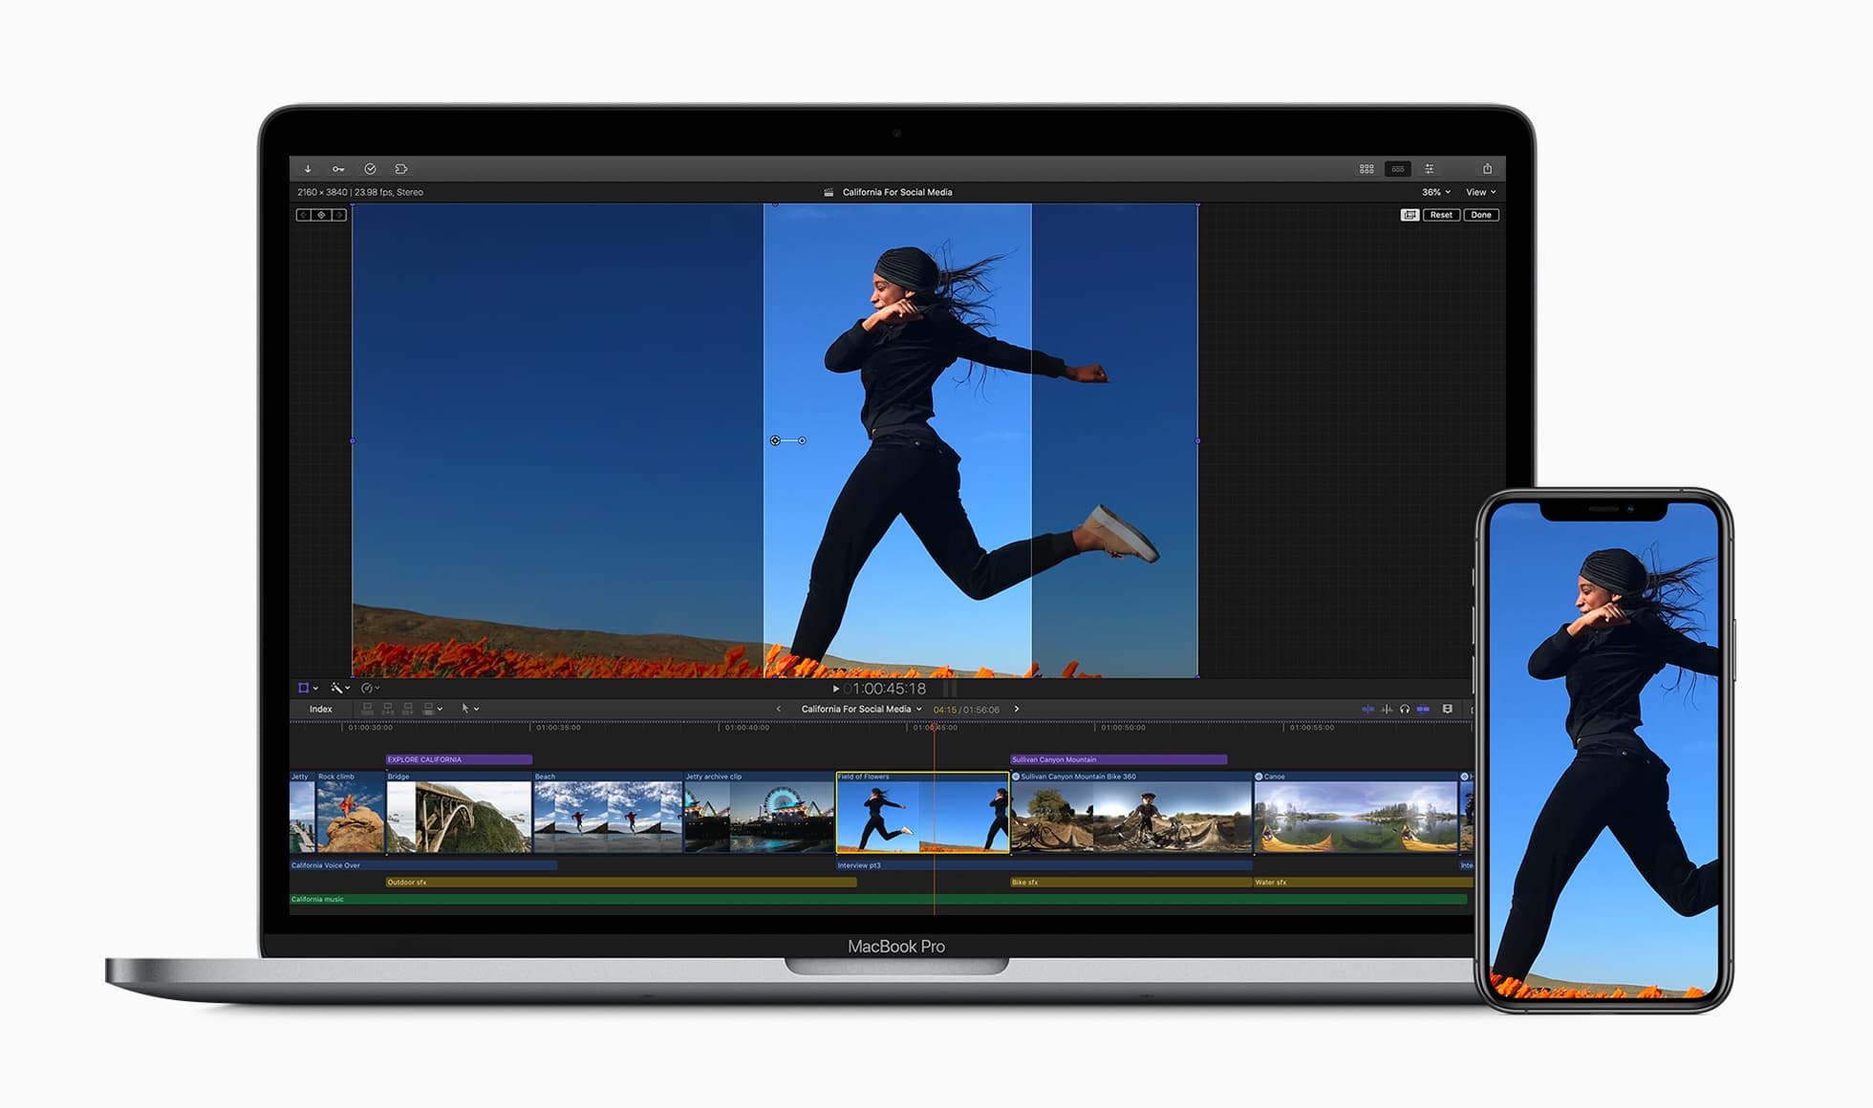Open the 36% zoom level dropdown
The width and height of the screenshot is (1873, 1108).
(1432, 191)
